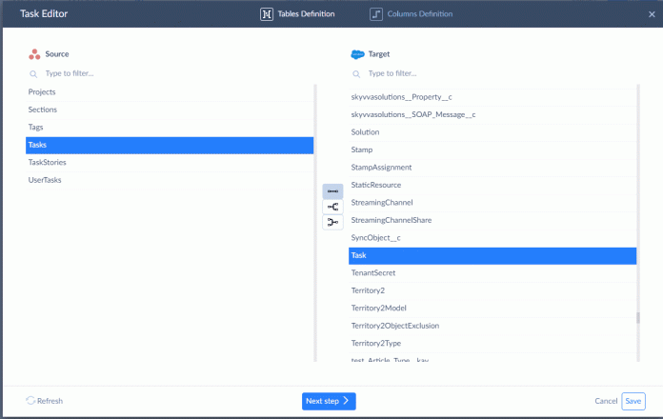Click the Target filter magnifier icon

tap(357, 73)
